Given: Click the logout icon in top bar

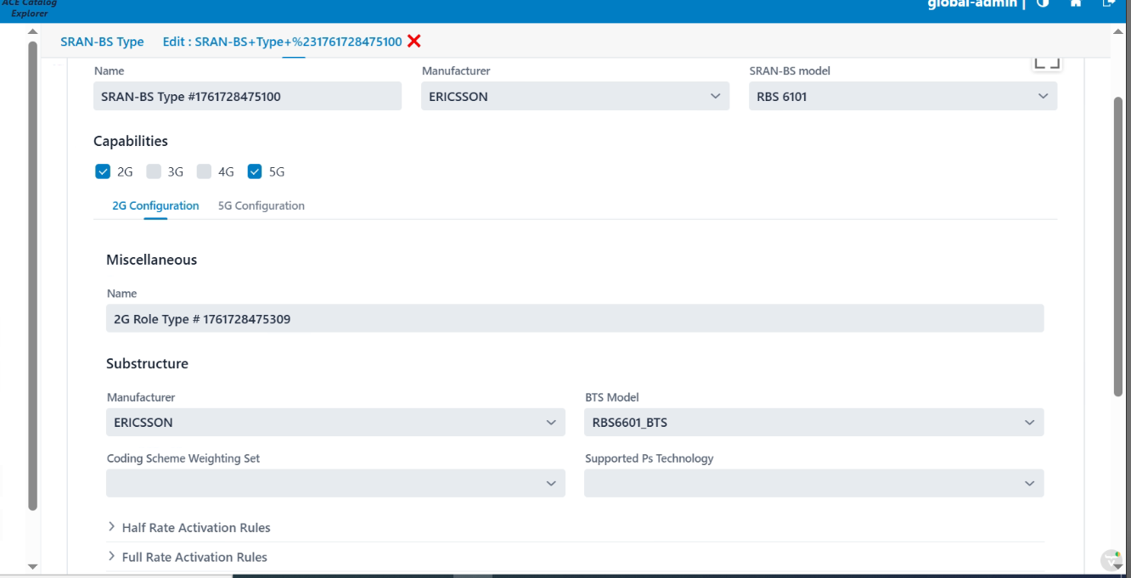Looking at the screenshot, I should click(1108, 3).
